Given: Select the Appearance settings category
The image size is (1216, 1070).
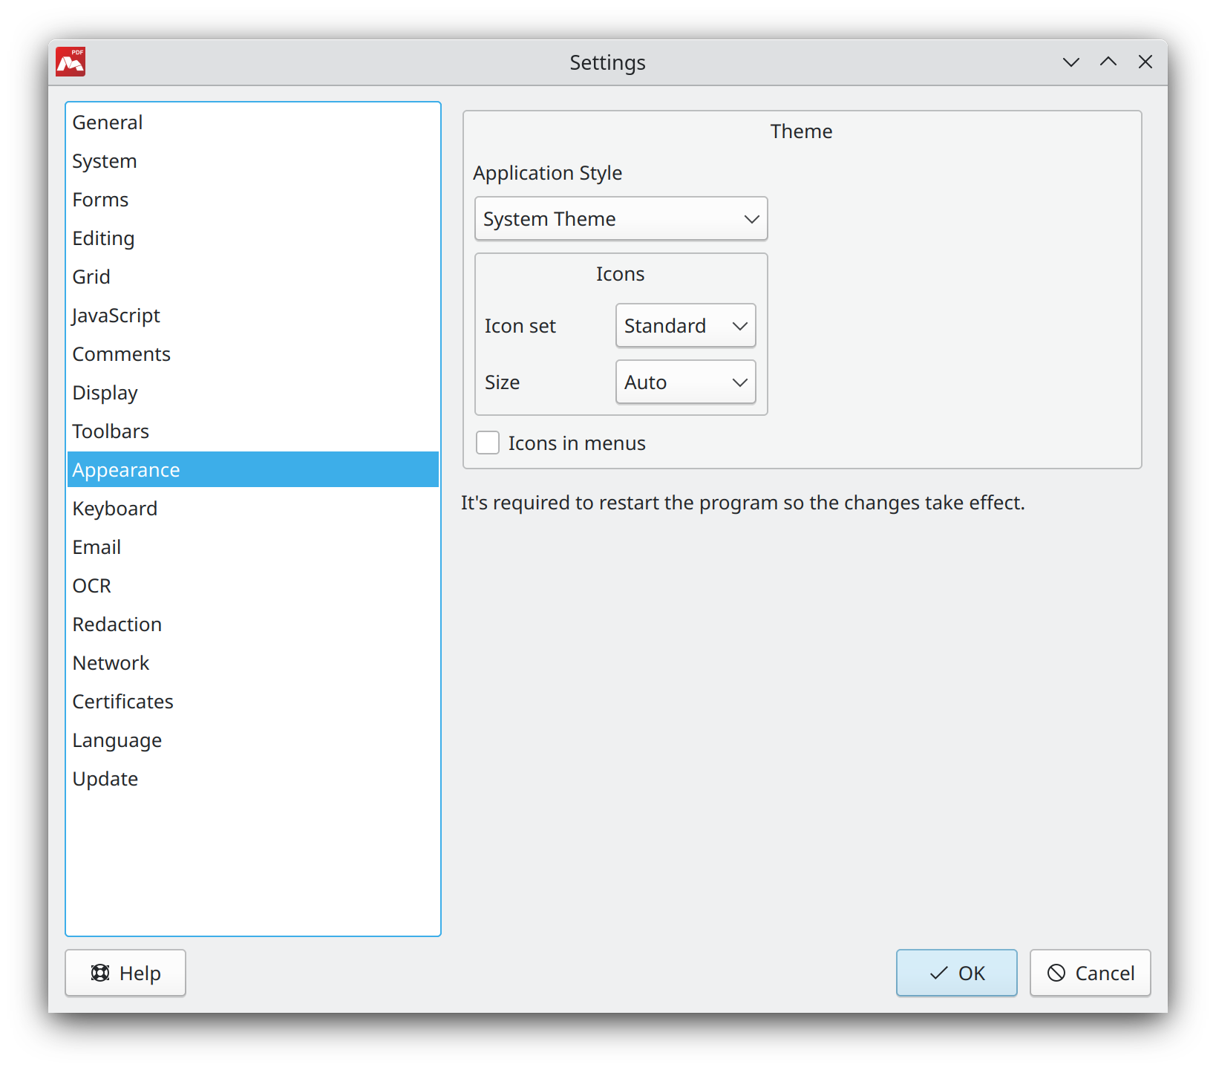Looking at the screenshot, I should coord(253,469).
